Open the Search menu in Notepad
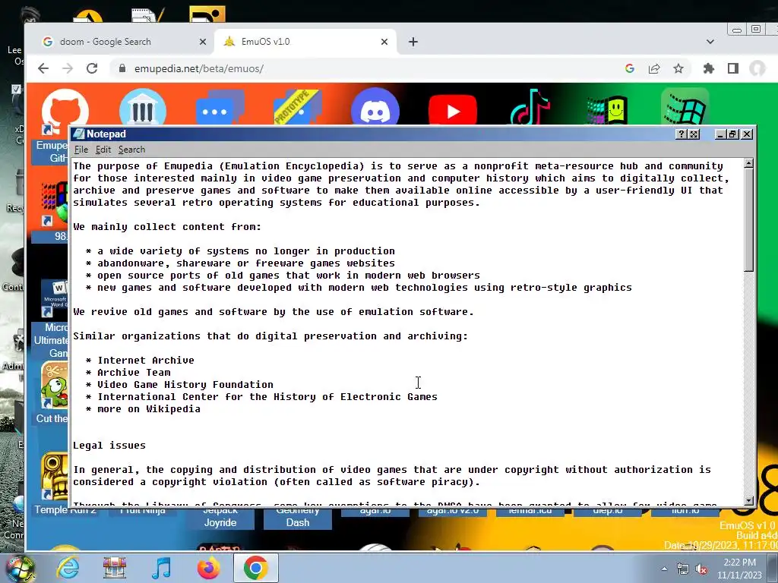 click(131, 150)
